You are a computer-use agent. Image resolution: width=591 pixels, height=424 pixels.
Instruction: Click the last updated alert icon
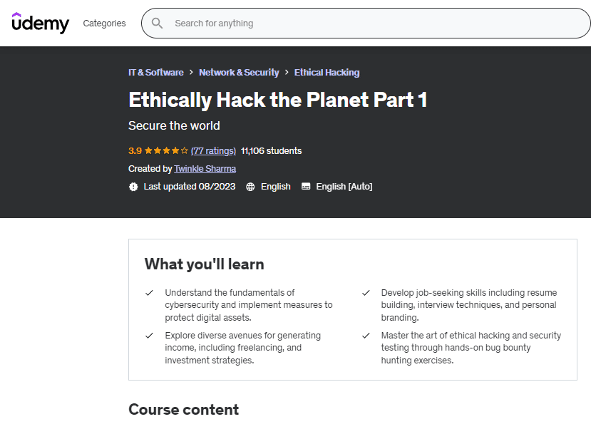(x=133, y=187)
